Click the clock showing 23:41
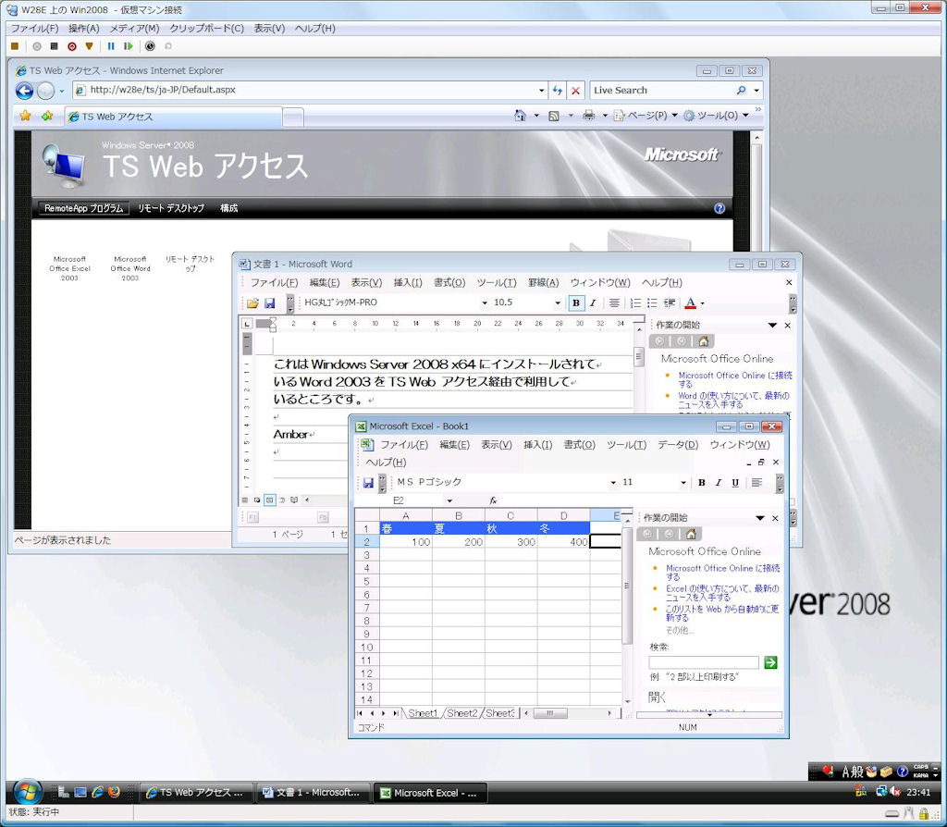 coord(918,793)
